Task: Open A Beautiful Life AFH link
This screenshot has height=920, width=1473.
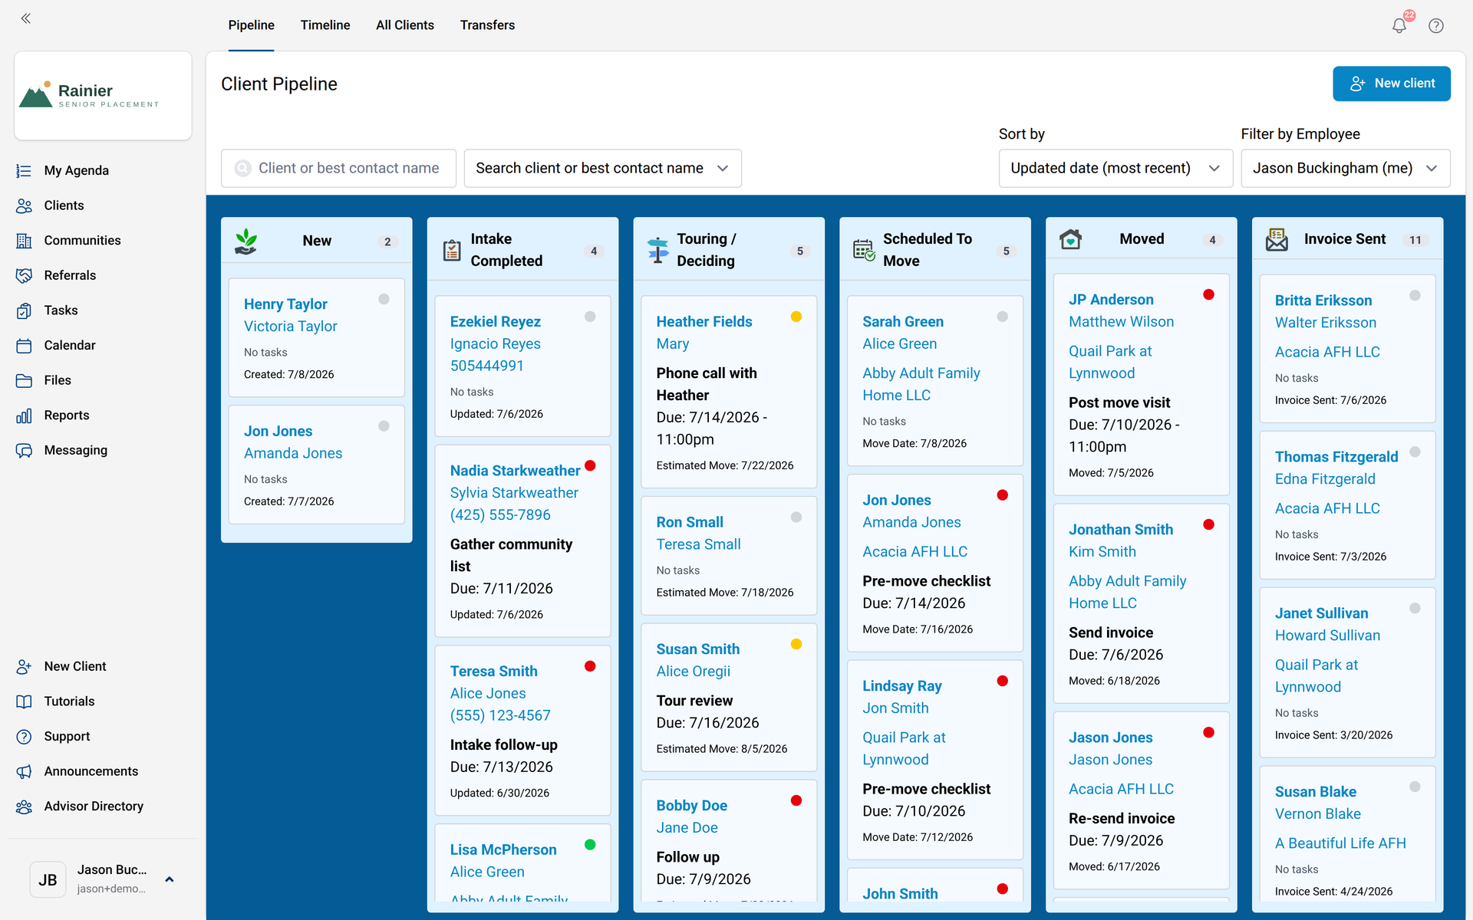Action: tap(1340, 843)
